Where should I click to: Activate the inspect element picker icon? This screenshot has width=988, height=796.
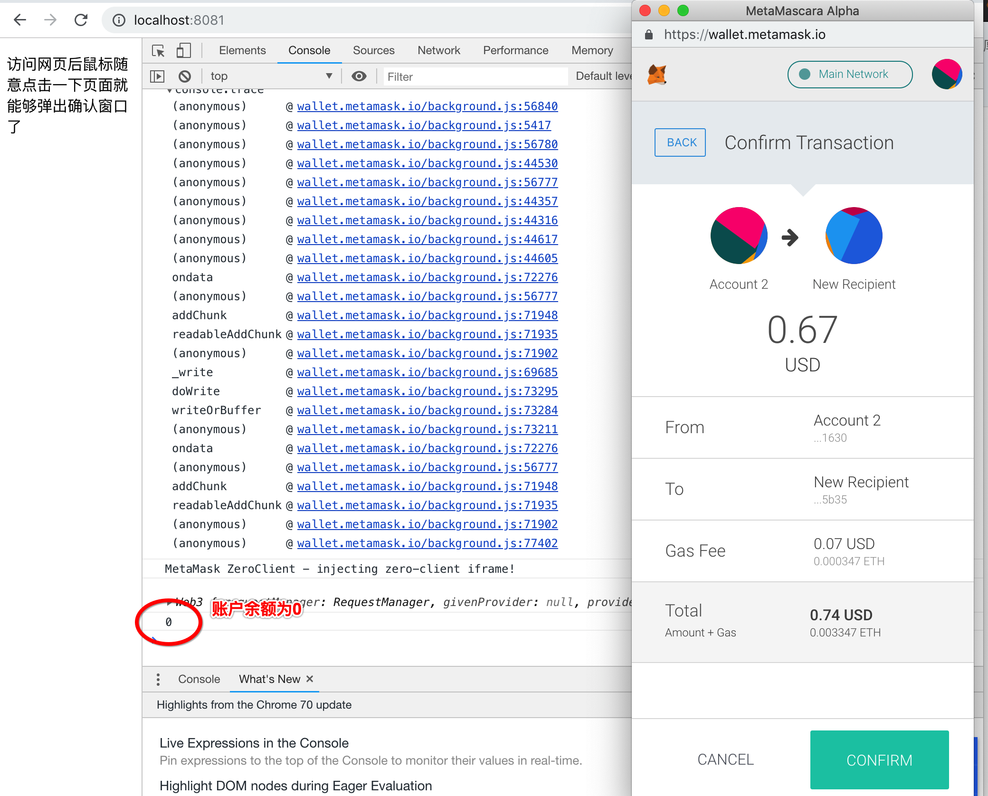pos(158,50)
